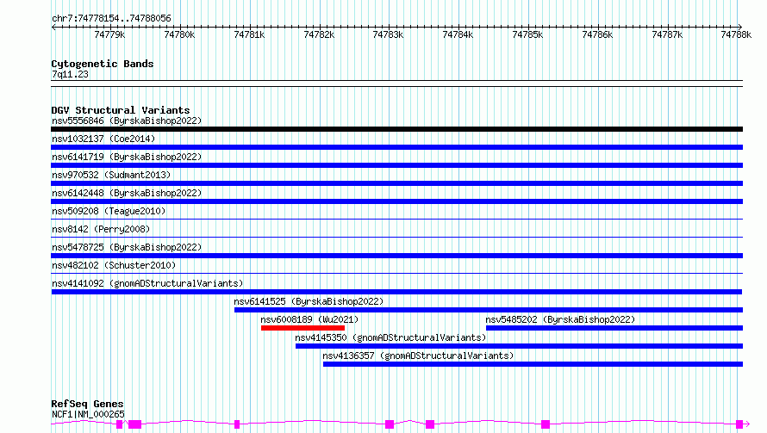Open nsv6142448 (ByrskaBishop2022) entry

pyautogui.click(x=127, y=193)
